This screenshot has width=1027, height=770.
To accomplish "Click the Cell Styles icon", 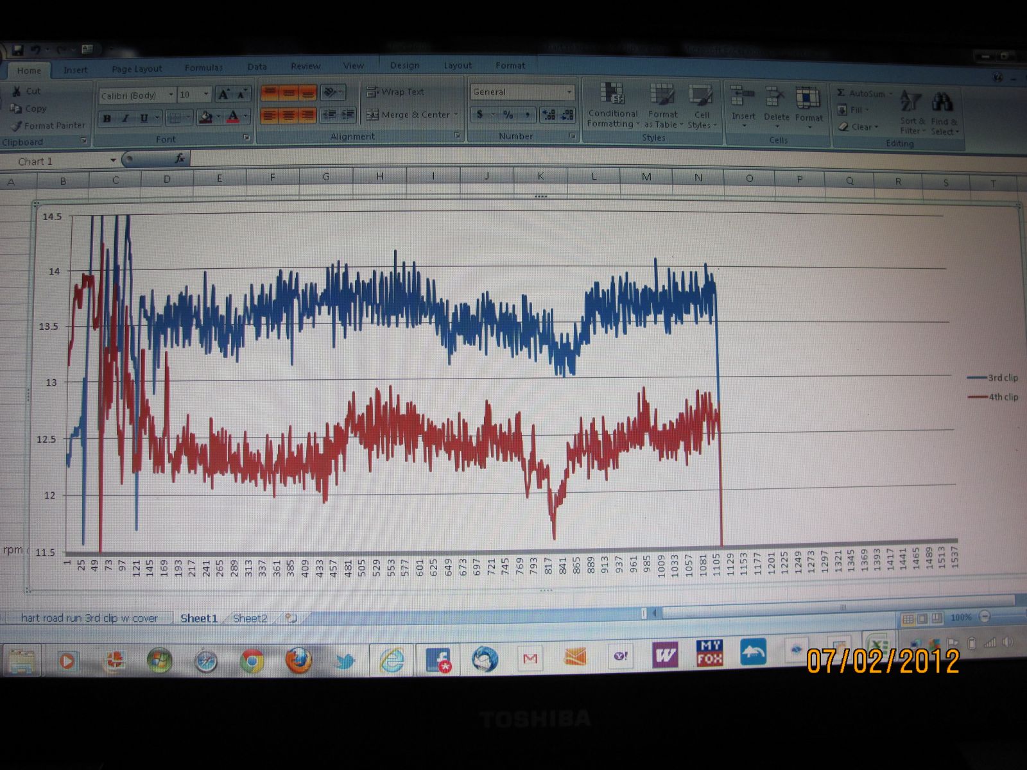I will [x=700, y=96].
